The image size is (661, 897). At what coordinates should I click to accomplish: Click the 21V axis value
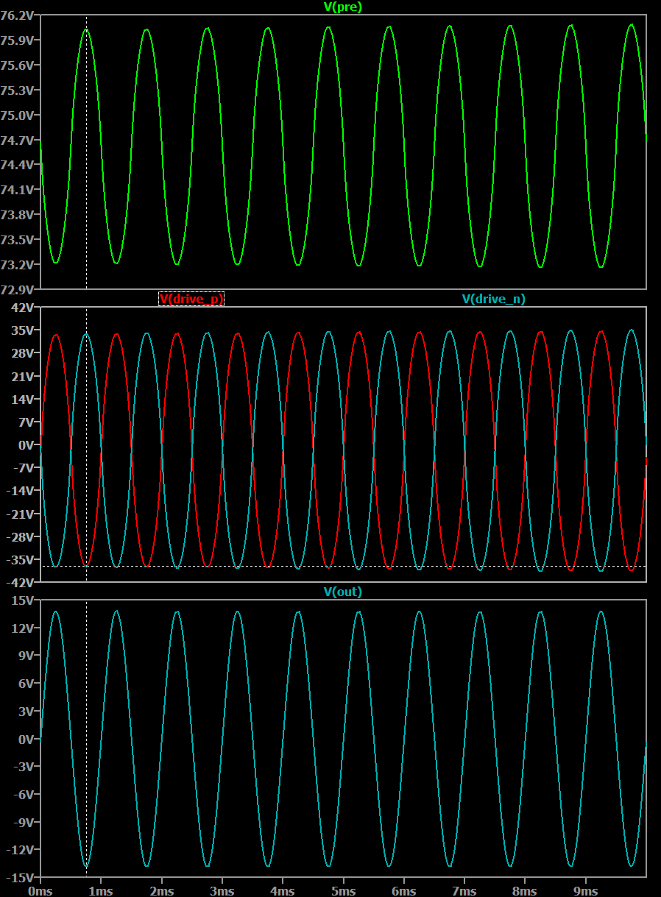point(23,377)
